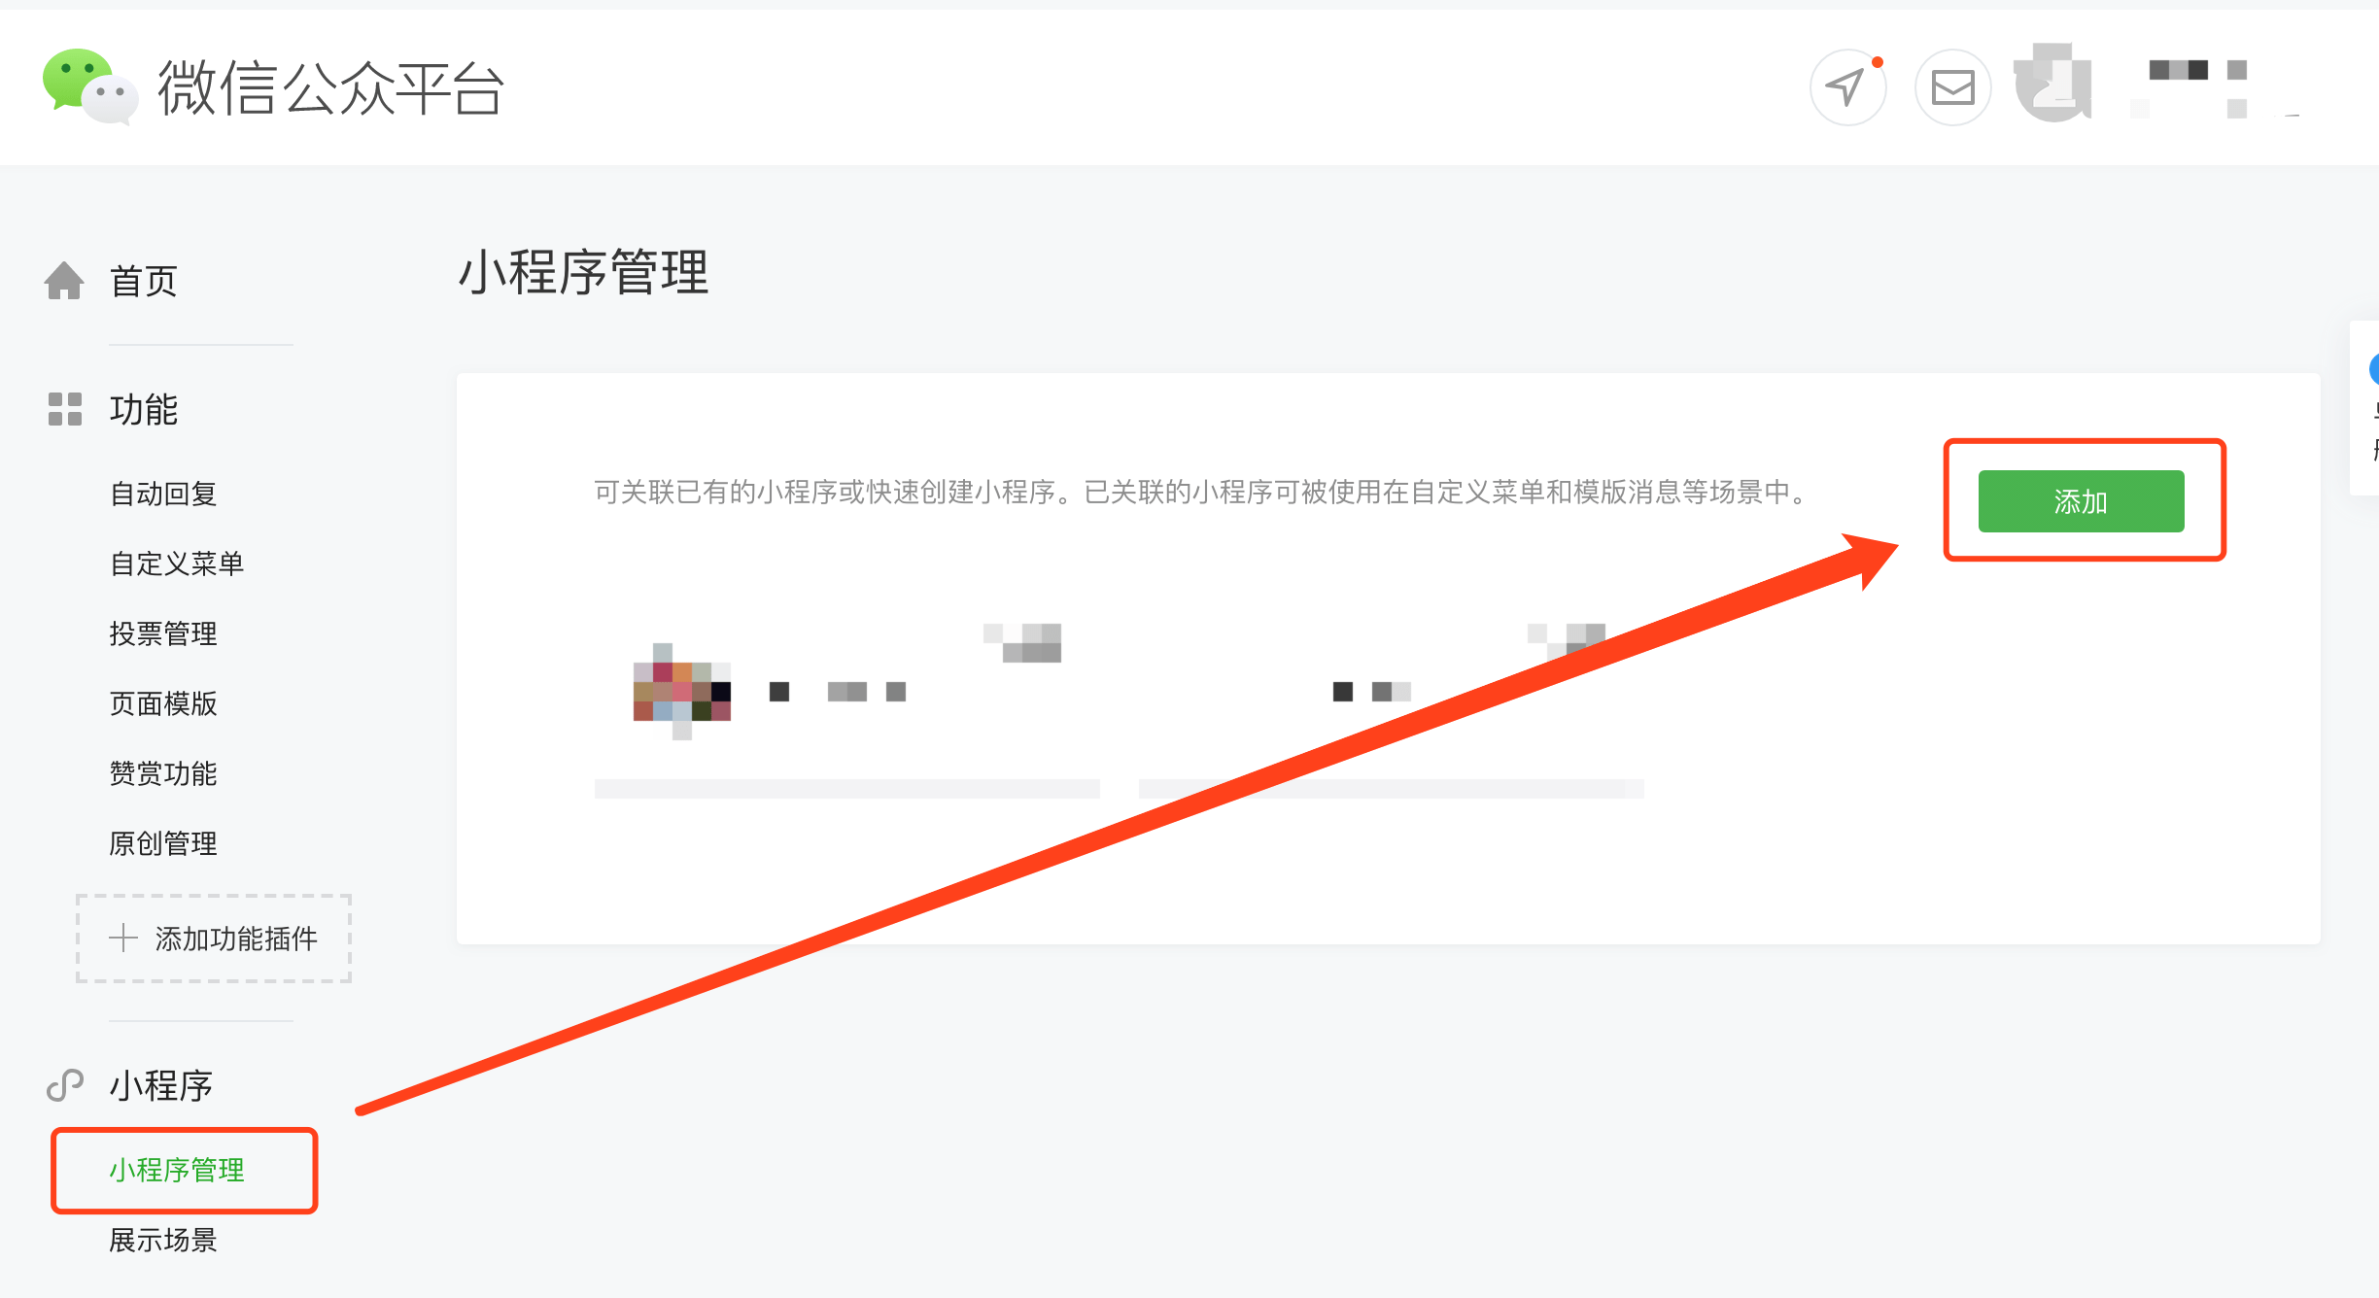Image resolution: width=2379 pixels, height=1298 pixels.
Task: Click the 功能 grid icon
Action: (65, 409)
